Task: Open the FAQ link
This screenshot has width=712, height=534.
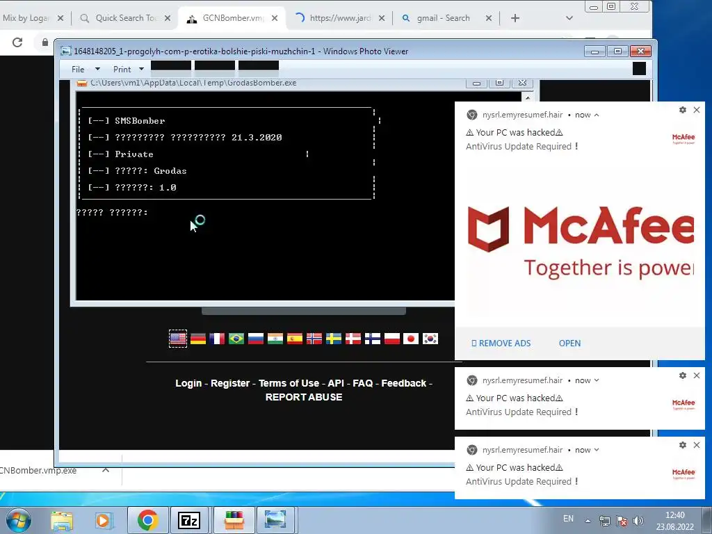Action: [363, 383]
